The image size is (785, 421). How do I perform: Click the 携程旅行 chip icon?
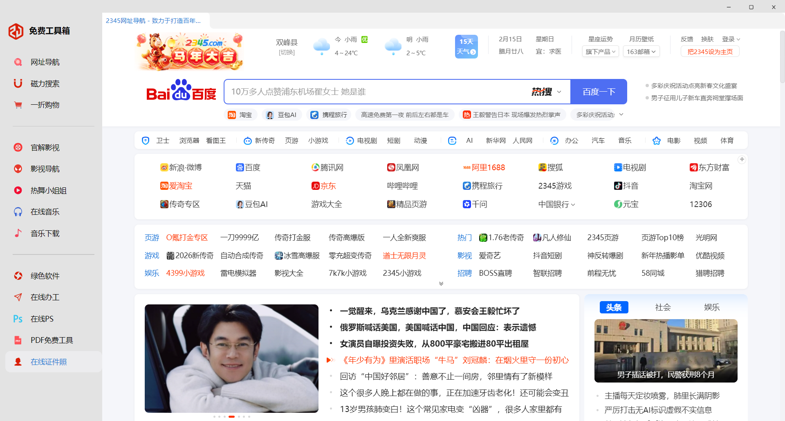(314, 115)
